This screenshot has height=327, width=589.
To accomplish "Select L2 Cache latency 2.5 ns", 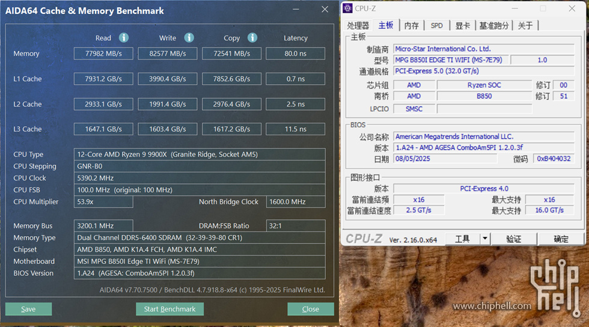I will 295,104.
